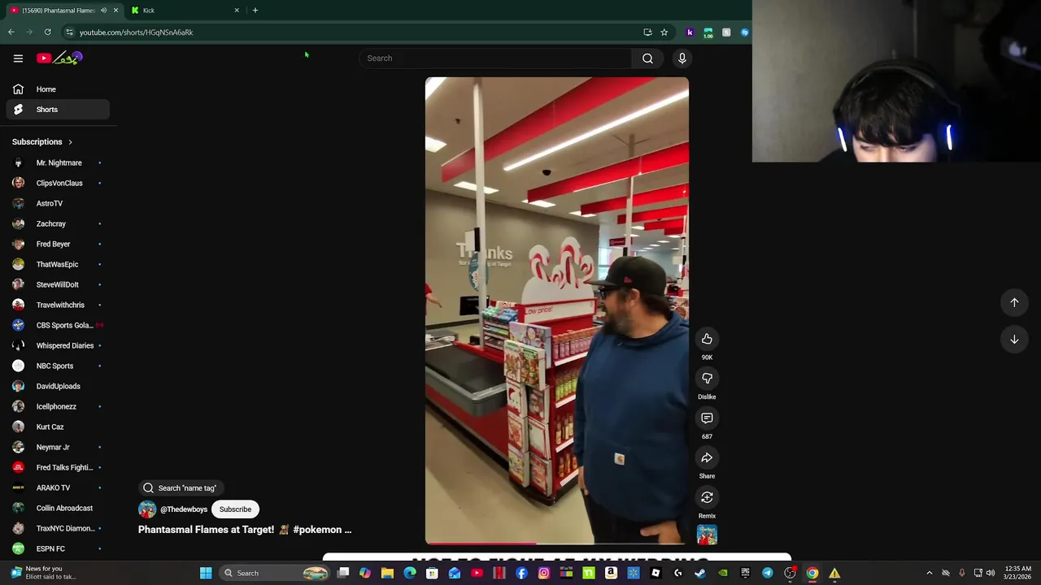Image resolution: width=1041 pixels, height=585 pixels.
Task: Share the current short
Action: click(x=707, y=458)
